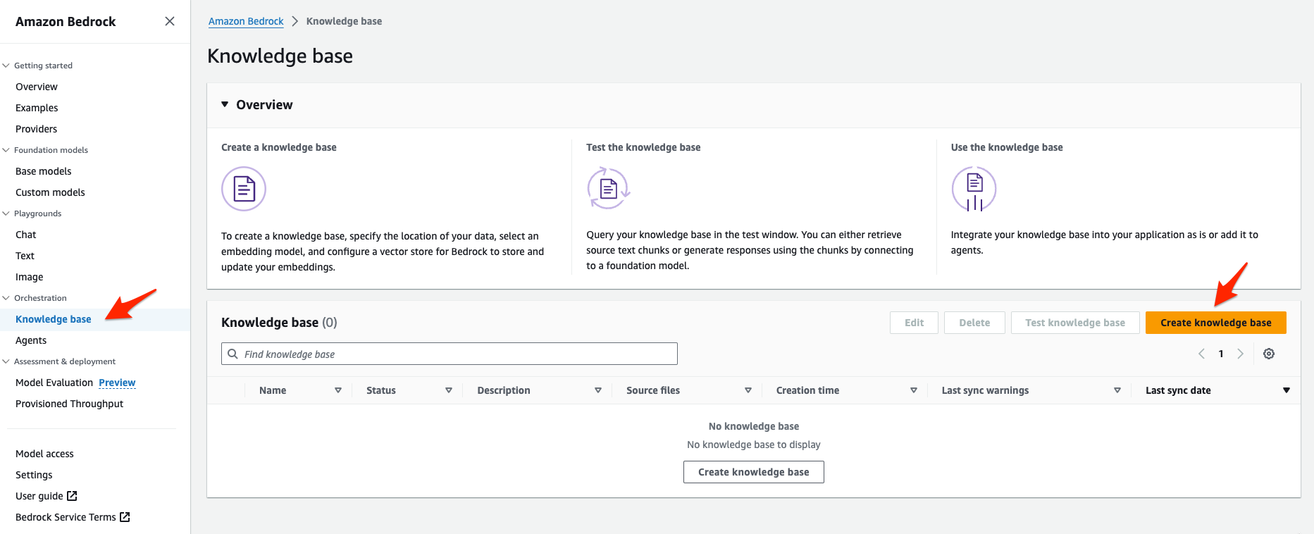Image resolution: width=1314 pixels, height=534 pixels.
Task: Collapse the Getting started section
Action: pyautogui.click(x=6, y=66)
